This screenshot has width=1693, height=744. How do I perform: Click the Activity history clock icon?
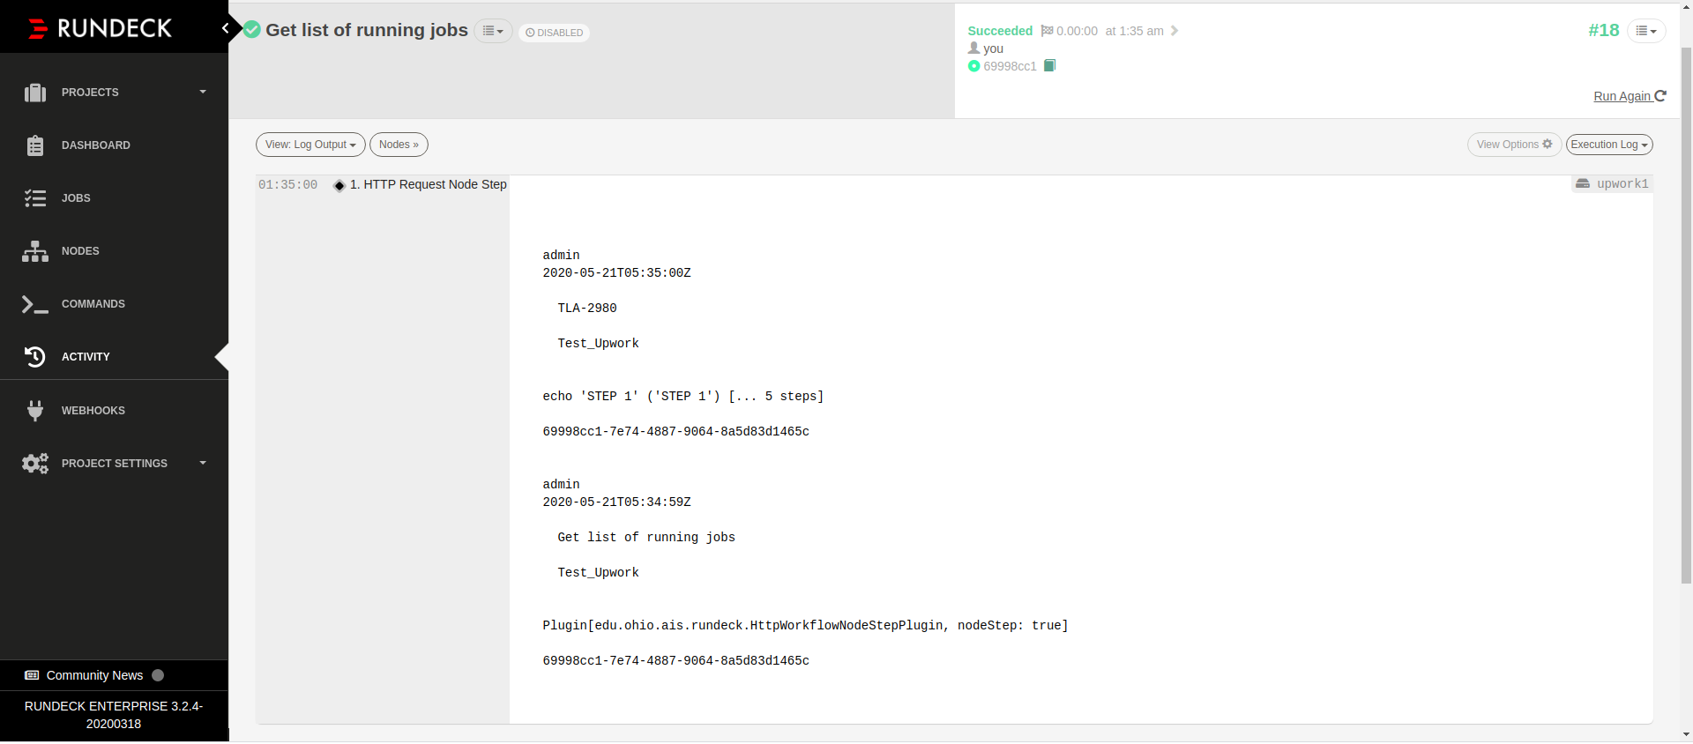click(x=35, y=356)
